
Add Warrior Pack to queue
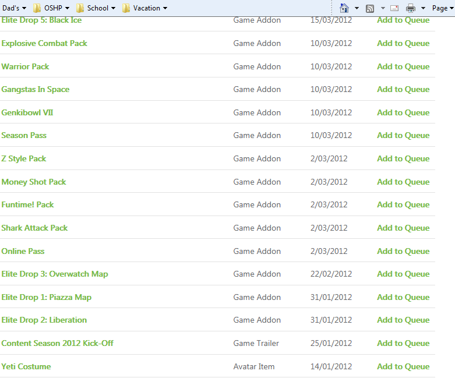(x=403, y=66)
